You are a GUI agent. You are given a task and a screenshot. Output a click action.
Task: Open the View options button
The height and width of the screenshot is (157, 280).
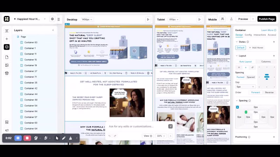click(148, 136)
